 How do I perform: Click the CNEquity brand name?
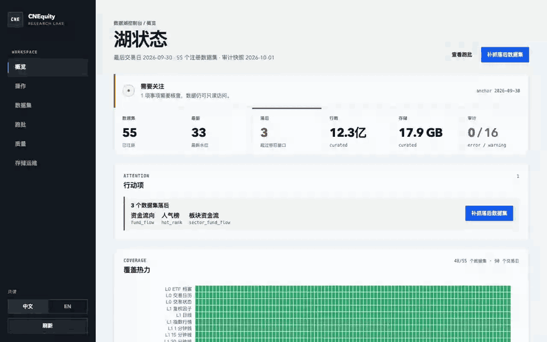point(42,16)
